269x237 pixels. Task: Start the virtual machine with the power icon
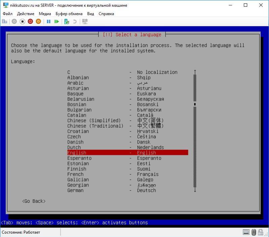coord(14,21)
